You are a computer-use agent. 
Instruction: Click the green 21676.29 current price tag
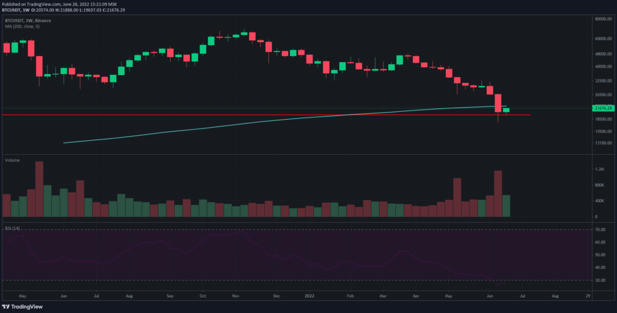tap(603, 108)
